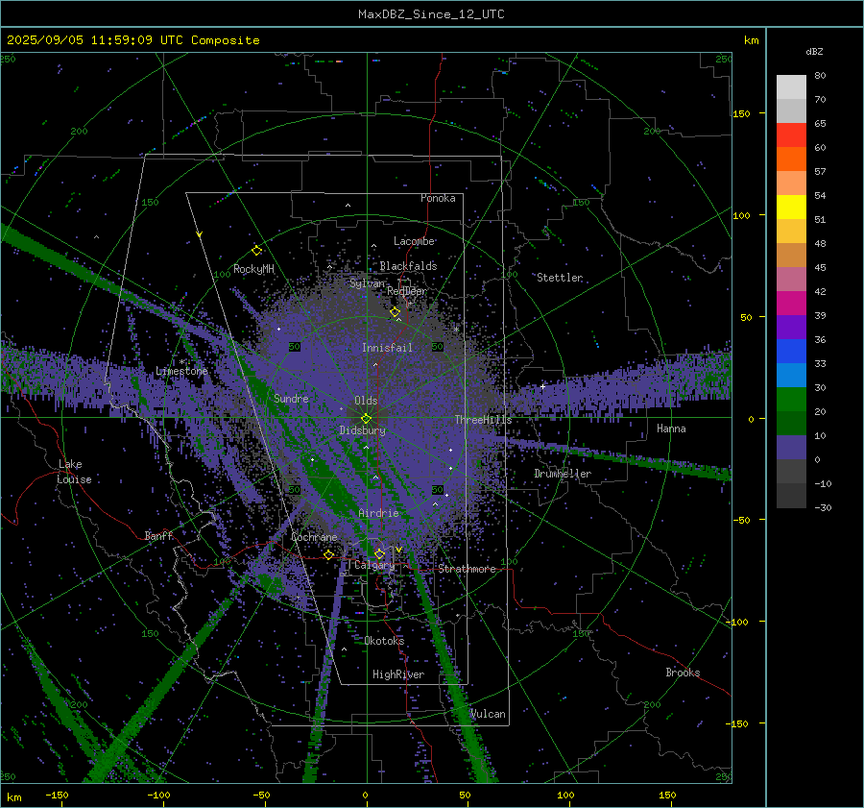Click the -30 value in the dBZ legend
Screen dimensions: 864x808
tap(823, 507)
